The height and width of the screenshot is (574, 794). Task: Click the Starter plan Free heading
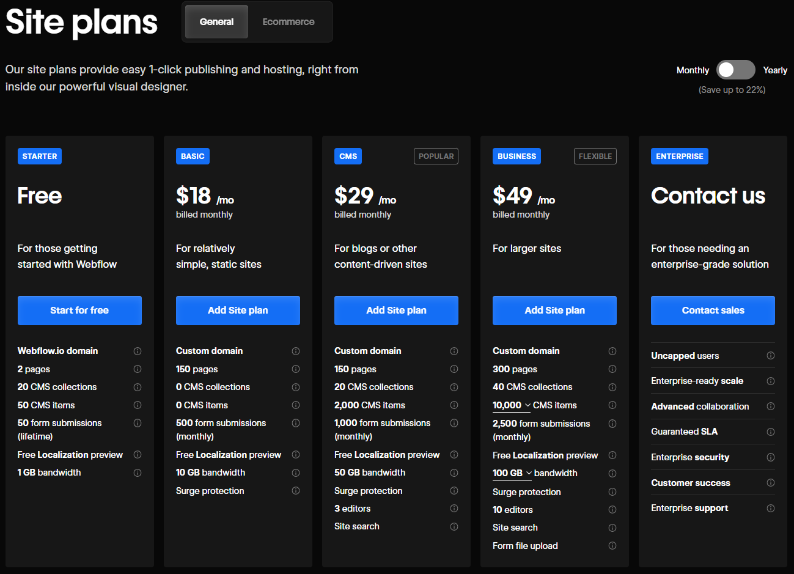point(40,196)
